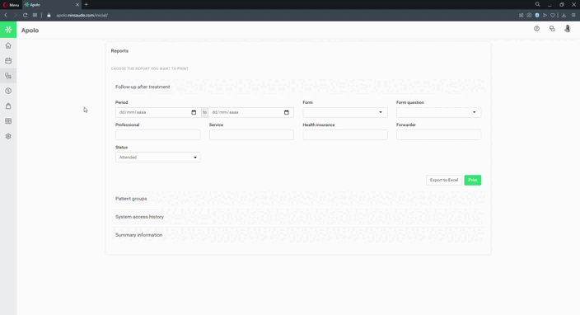
Task: Click the Service input field
Action: click(x=251, y=134)
